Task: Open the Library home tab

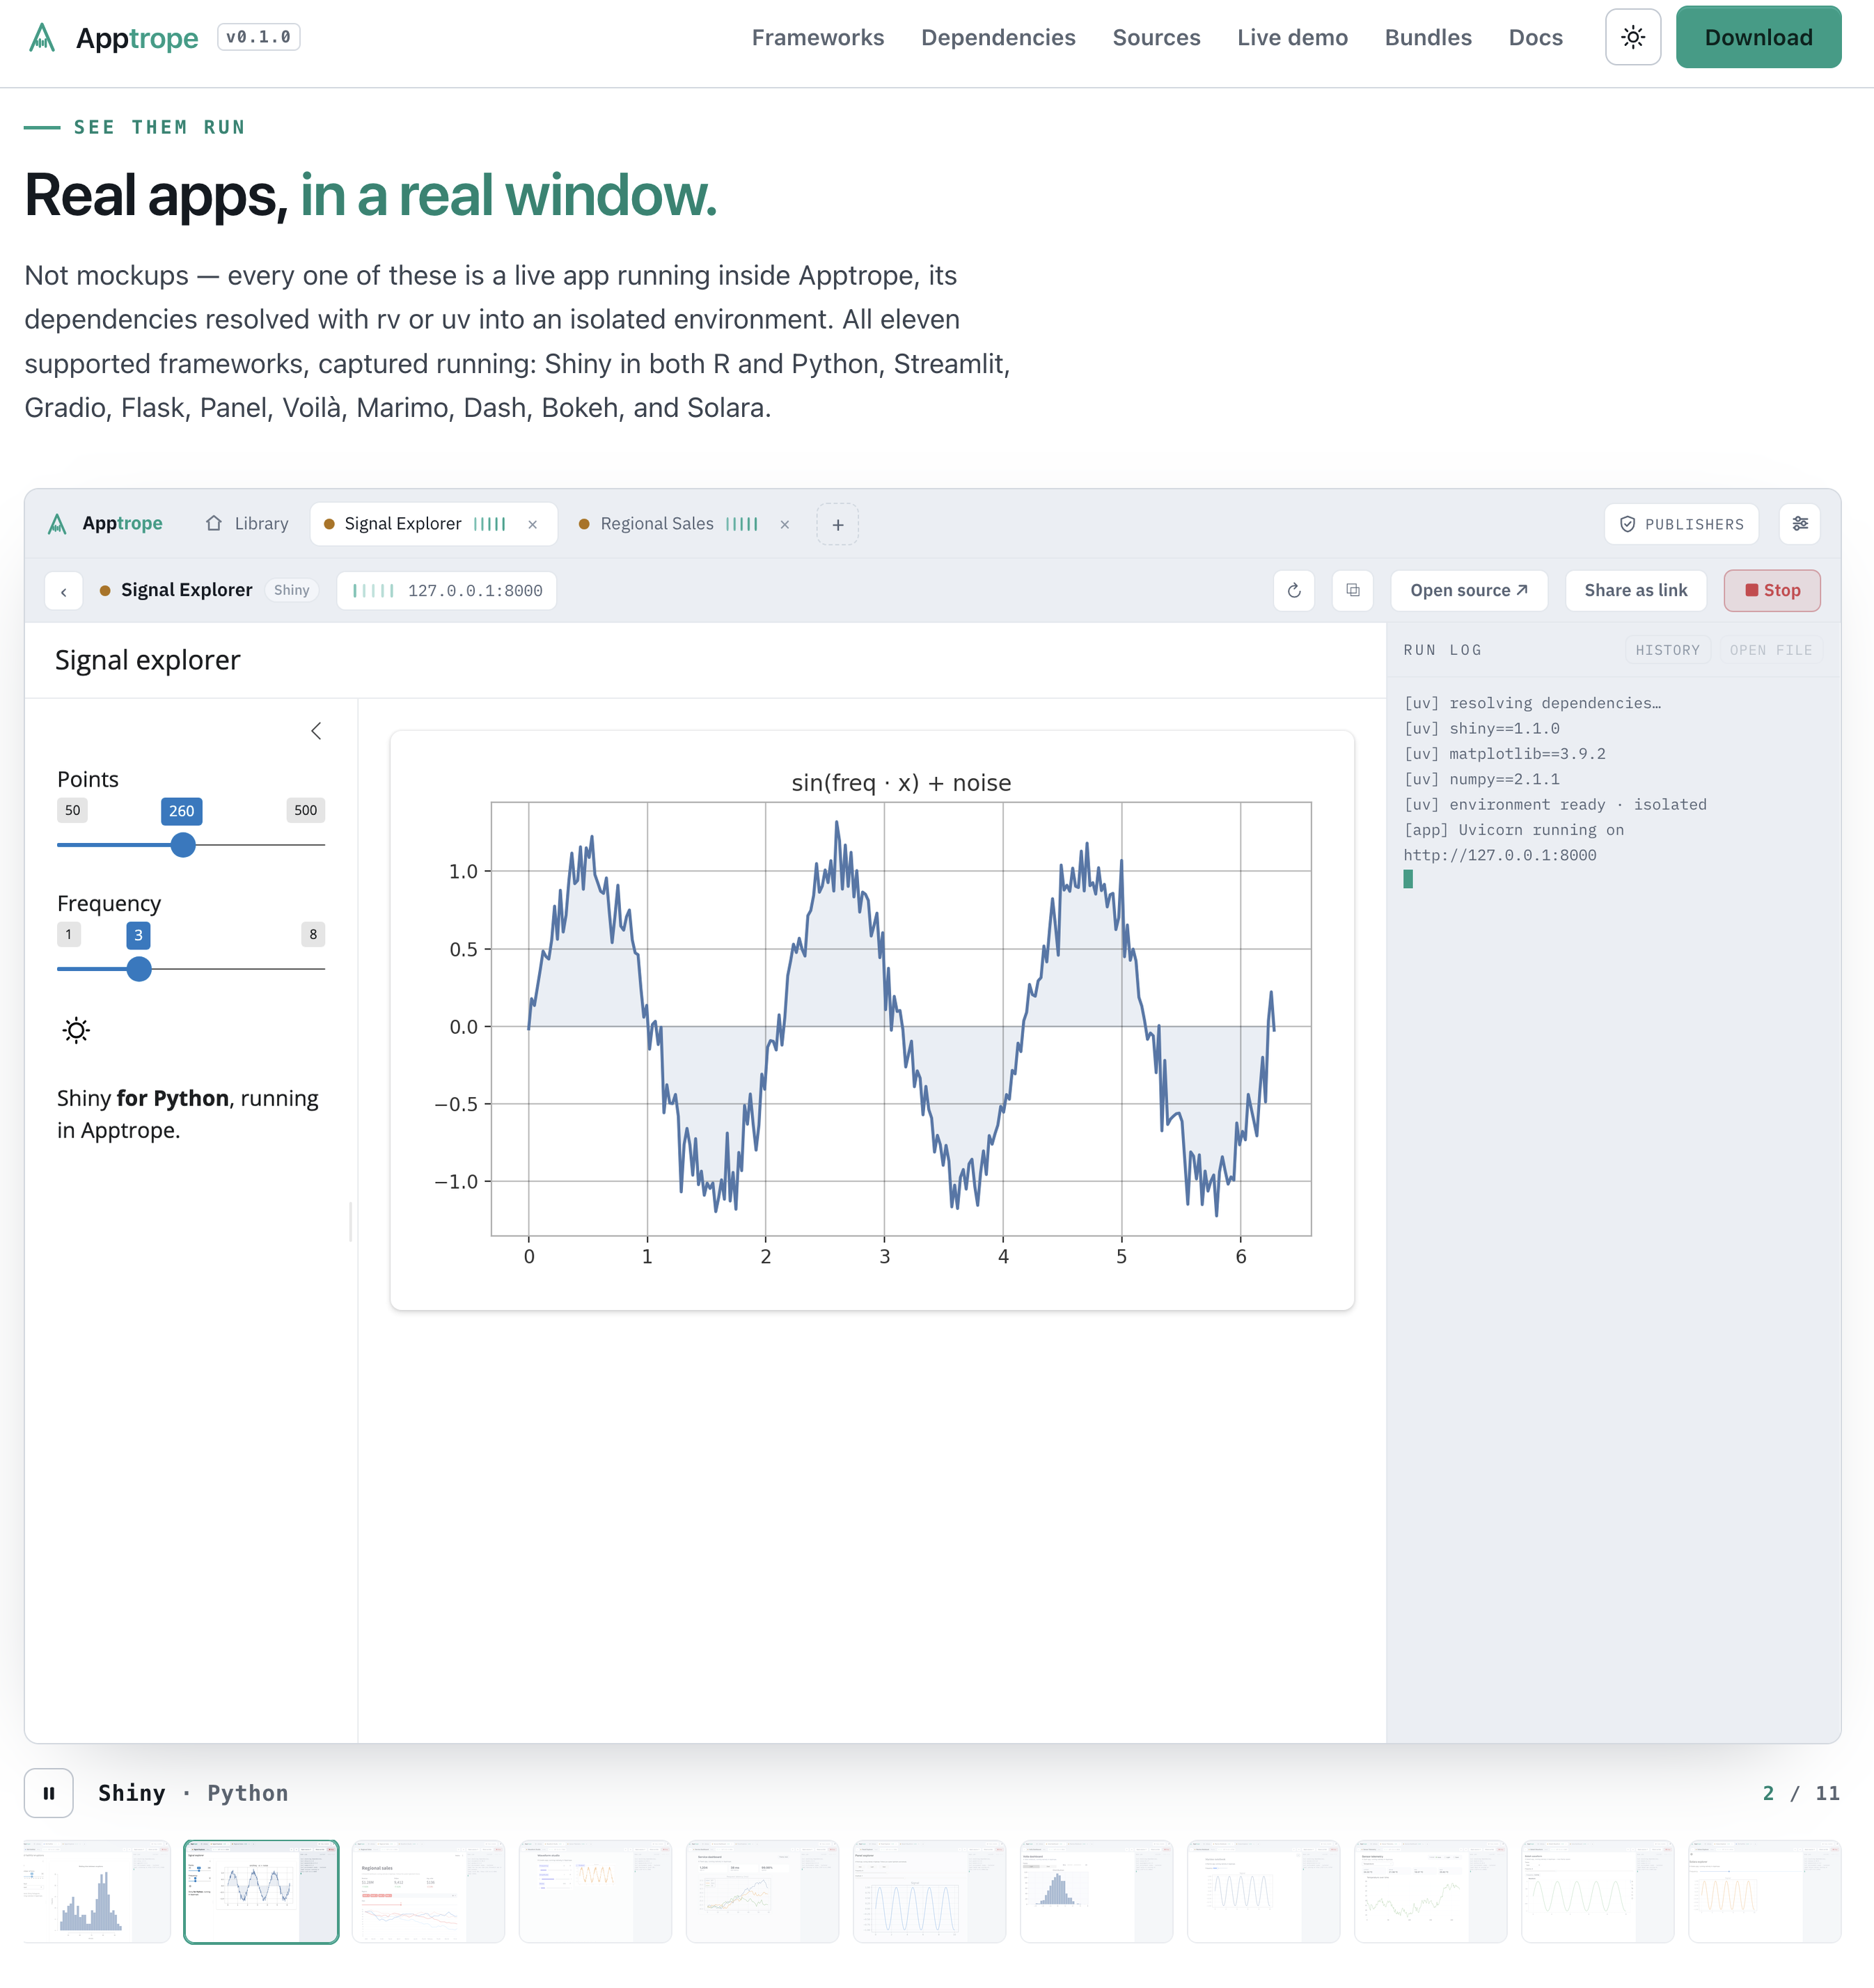Action: [247, 524]
